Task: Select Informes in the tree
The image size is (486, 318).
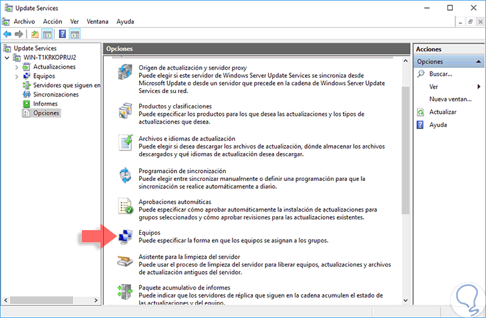Action: pos(45,104)
